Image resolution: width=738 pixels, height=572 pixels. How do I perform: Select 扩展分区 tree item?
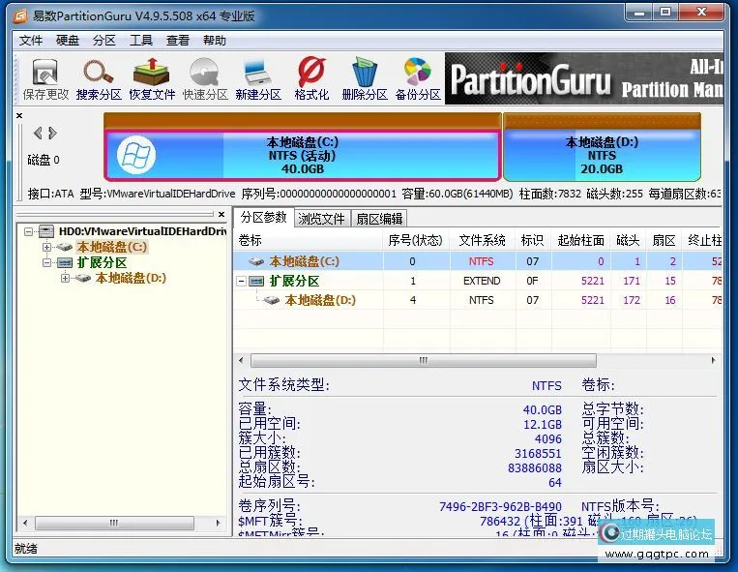(x=103, y=262)
